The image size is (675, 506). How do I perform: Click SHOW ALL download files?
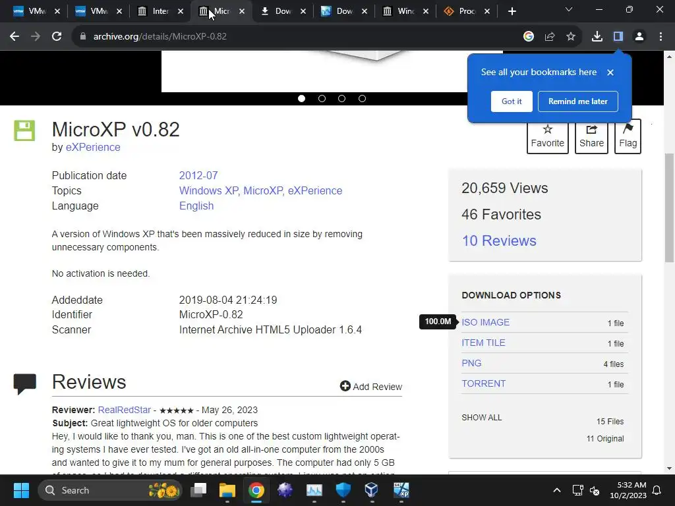click(x=482, y=418)
